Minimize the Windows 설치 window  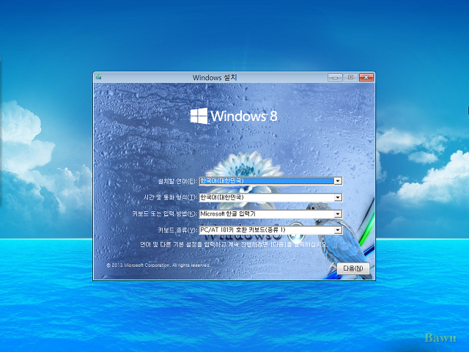pyautogui.click(x=335, y=78)
